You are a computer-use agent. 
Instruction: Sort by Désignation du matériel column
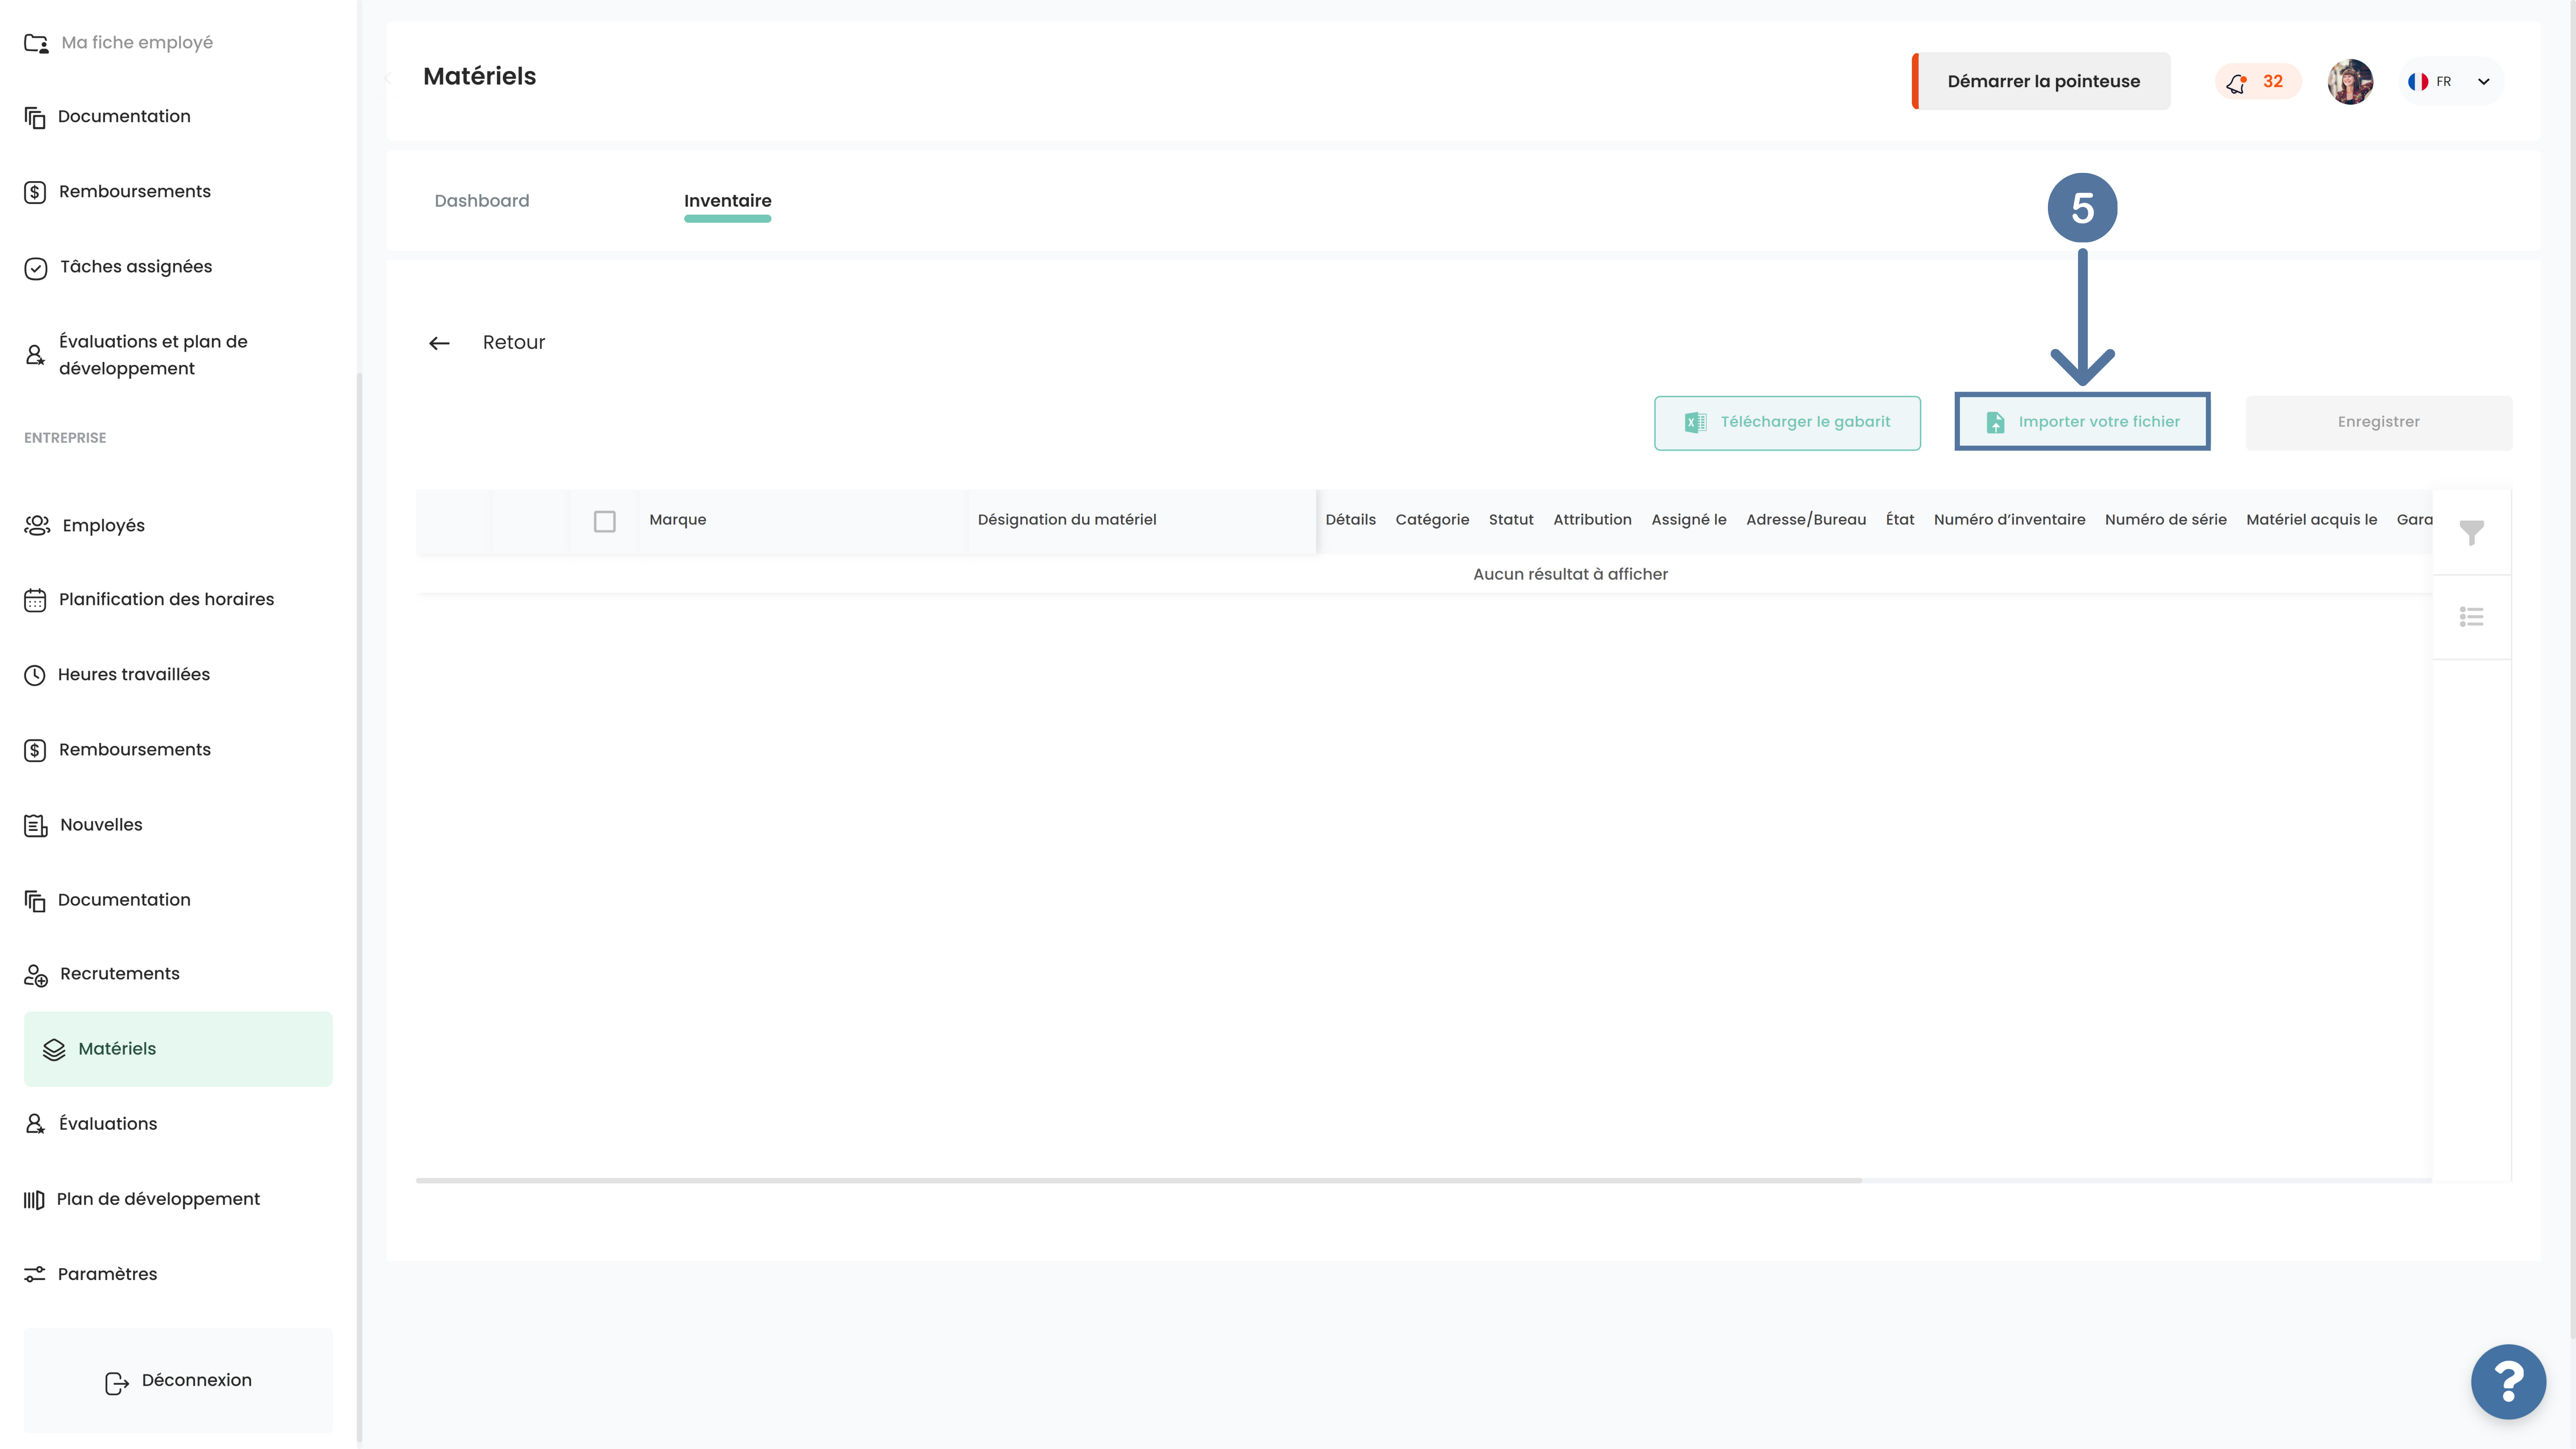coord(1066,520)
